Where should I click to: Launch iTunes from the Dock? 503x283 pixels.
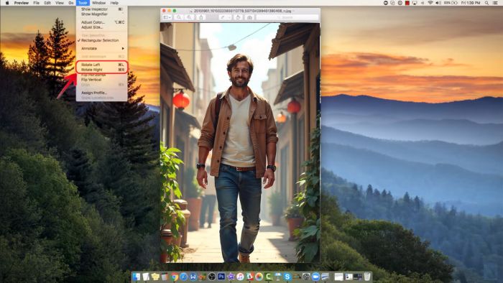pyautogui.click(x=240, y=277)
